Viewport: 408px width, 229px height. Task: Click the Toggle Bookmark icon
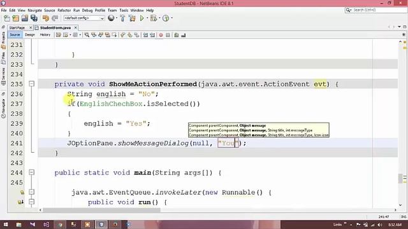click(x=136, y=35)
